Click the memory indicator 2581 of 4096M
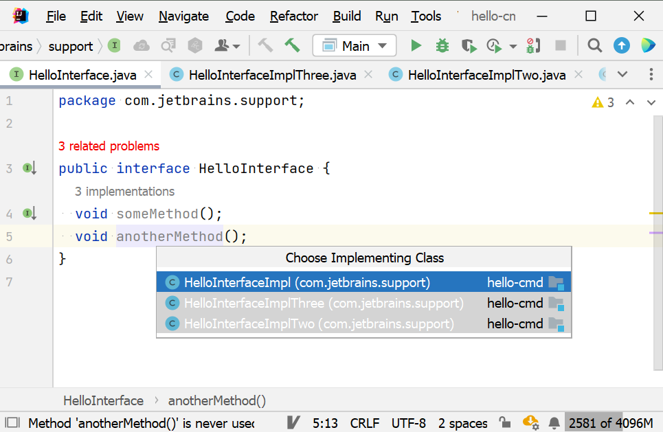 click(x=611, y=423)
